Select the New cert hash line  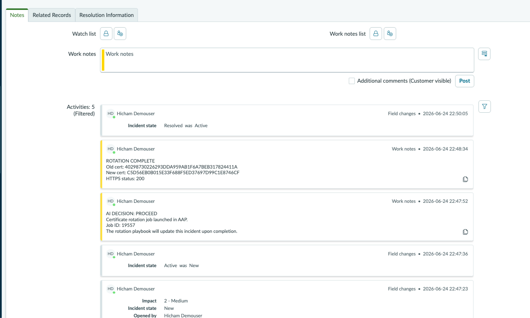pos(173,173)
